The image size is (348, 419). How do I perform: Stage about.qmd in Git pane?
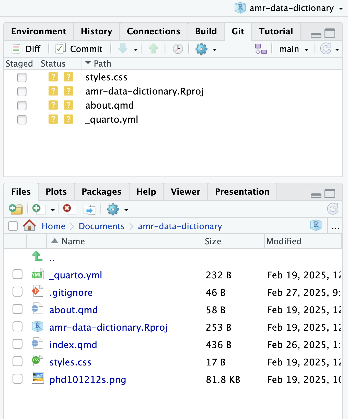pos(22,106)
